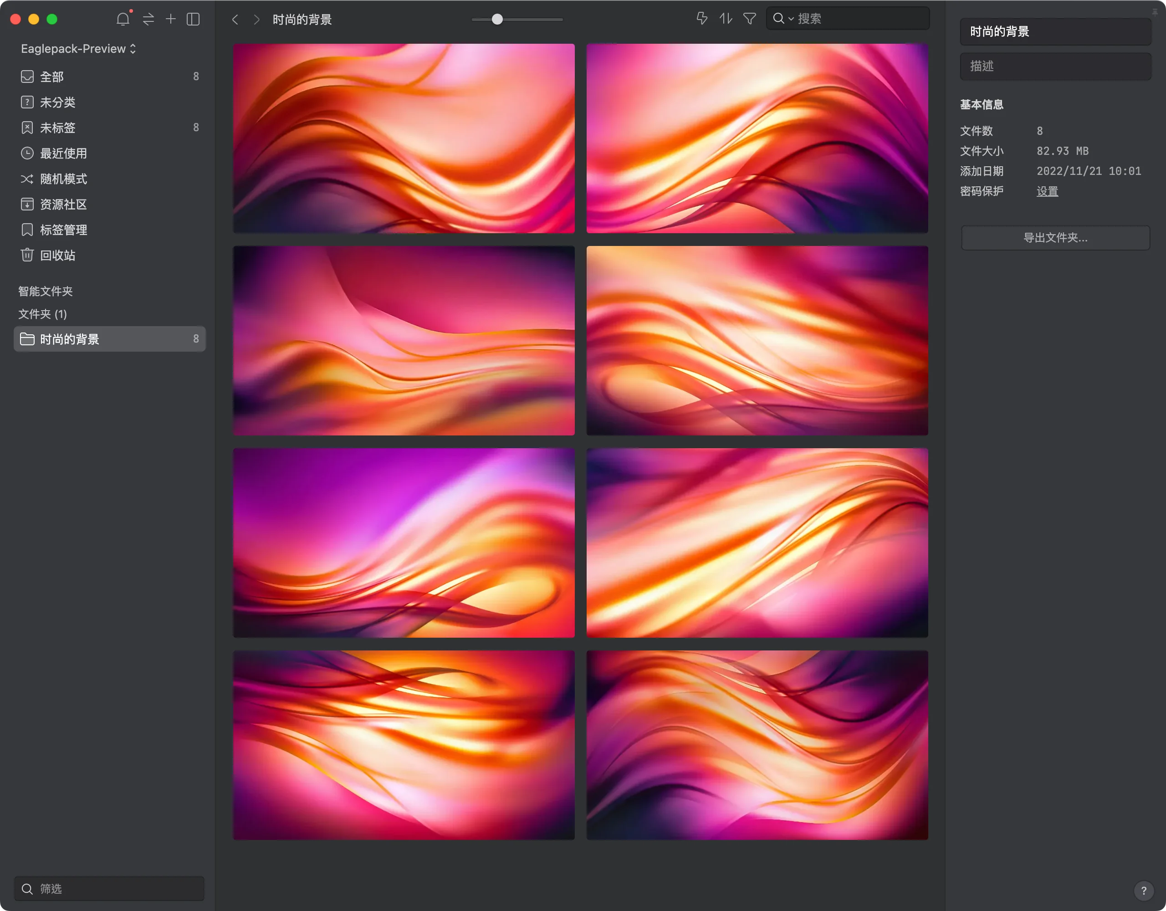This screenshot has width=1166, height=911.
Task: Click the 82.93 MB file size value
Action: (x=1063, y=151)
